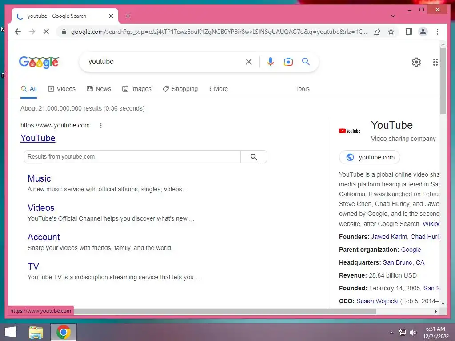Viewport: 455px width, 341px height.
Task: Open the Account sitelink
Action: (44, 237)
